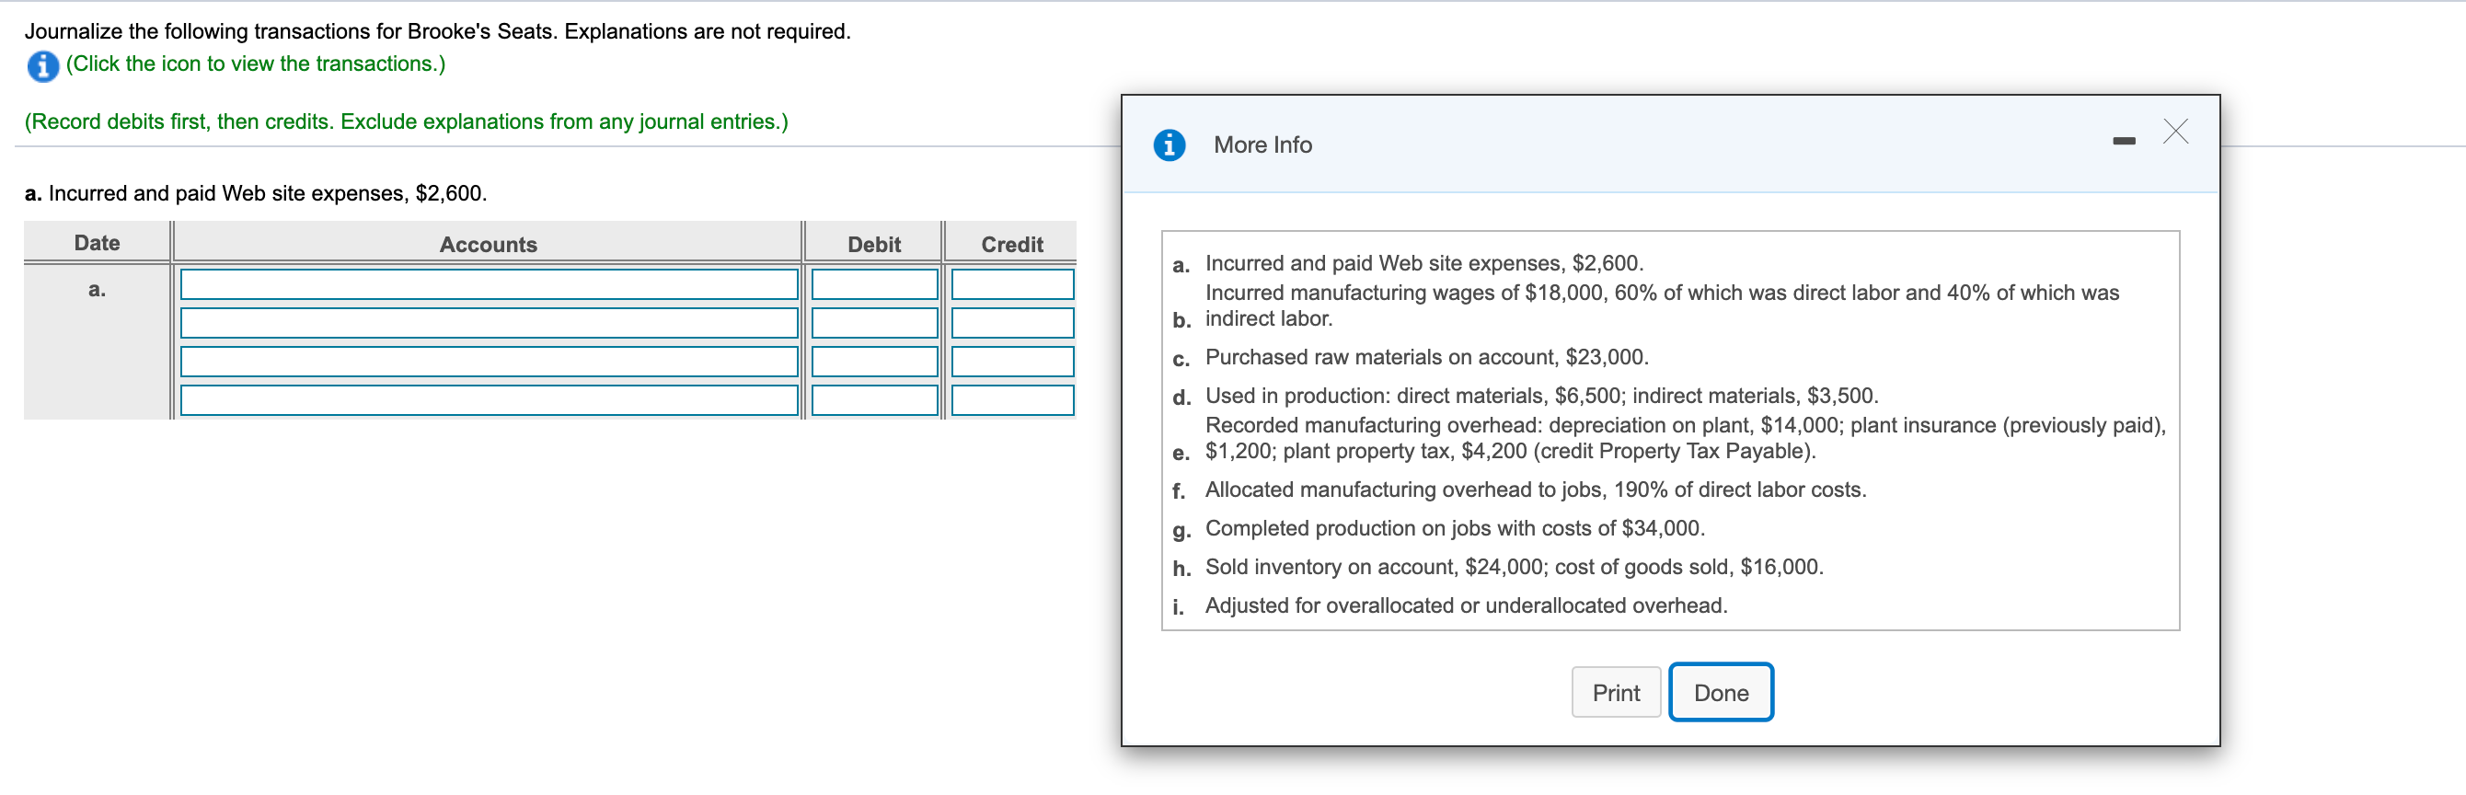
Task: Click transaction g 'Completed production on jobs'
Action: [x=1455, y=529]
